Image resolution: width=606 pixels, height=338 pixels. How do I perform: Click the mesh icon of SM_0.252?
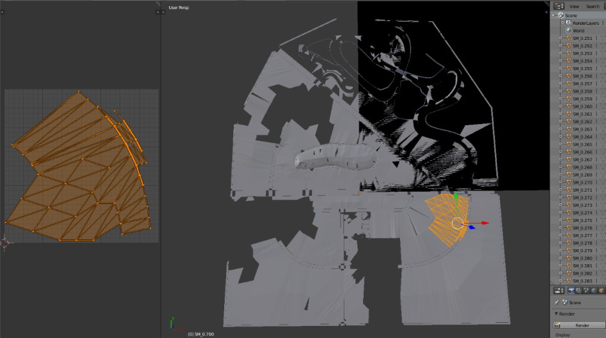[568, 45]
